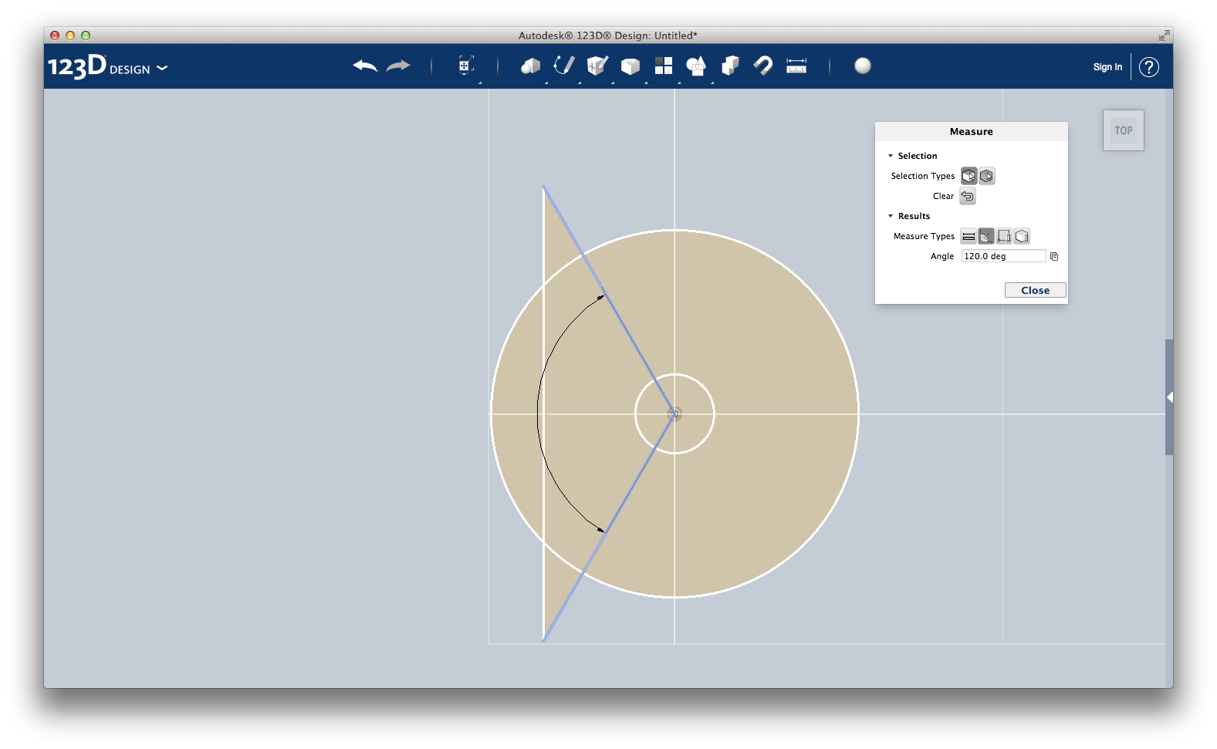Collapse the Selection section
The image size is (1217, 749).
point(891,156)
